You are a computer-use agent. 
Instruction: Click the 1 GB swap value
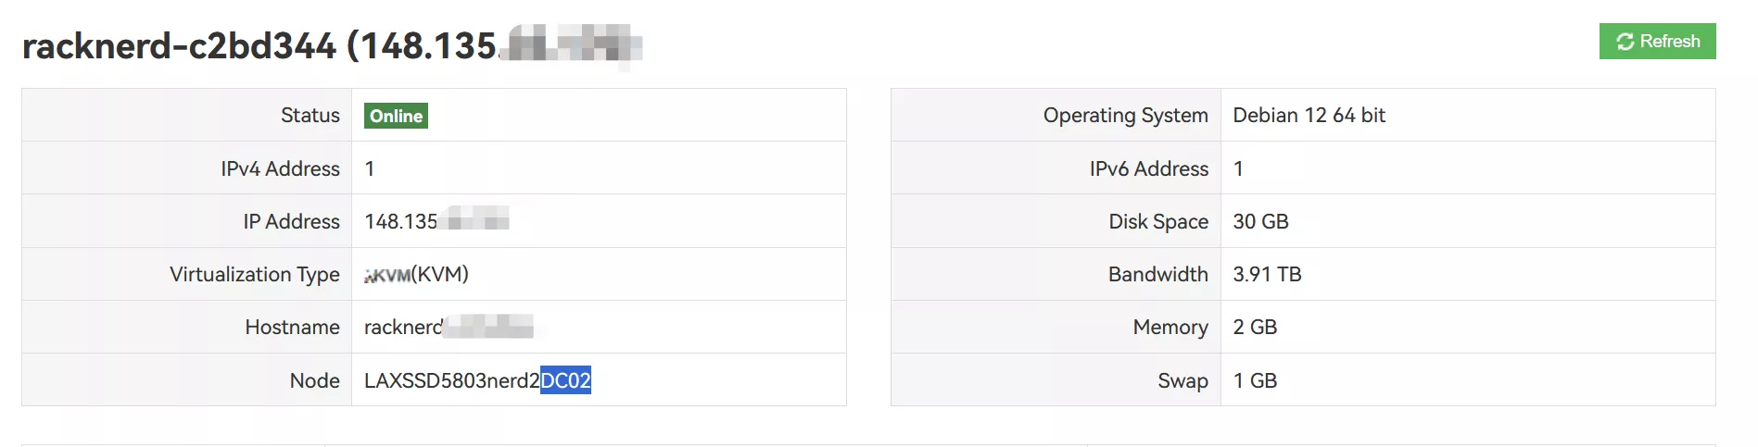[x=1255, y=381]
